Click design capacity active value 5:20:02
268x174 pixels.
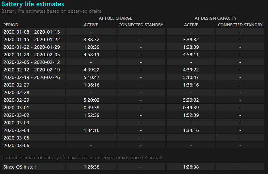pos(191,100)
